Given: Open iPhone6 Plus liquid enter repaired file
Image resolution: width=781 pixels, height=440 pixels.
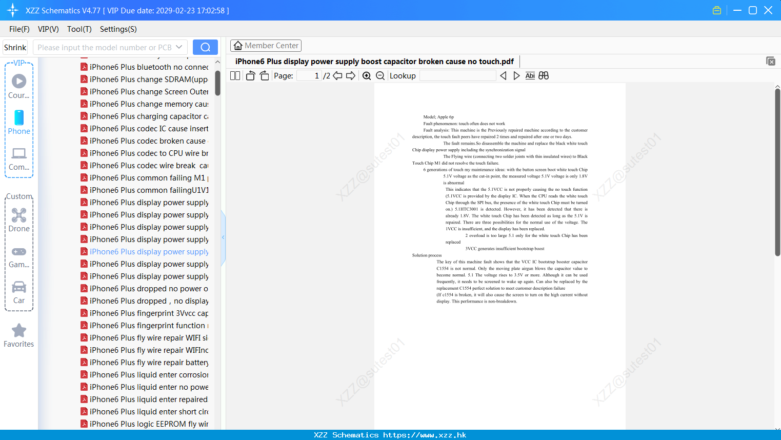Looking at the screenshot, I should point(145,399).
